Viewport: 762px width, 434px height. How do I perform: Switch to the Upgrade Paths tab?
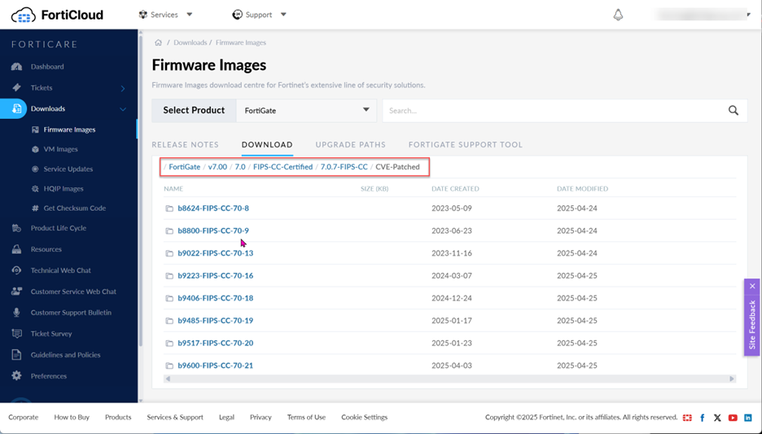(x=350, y=145)
